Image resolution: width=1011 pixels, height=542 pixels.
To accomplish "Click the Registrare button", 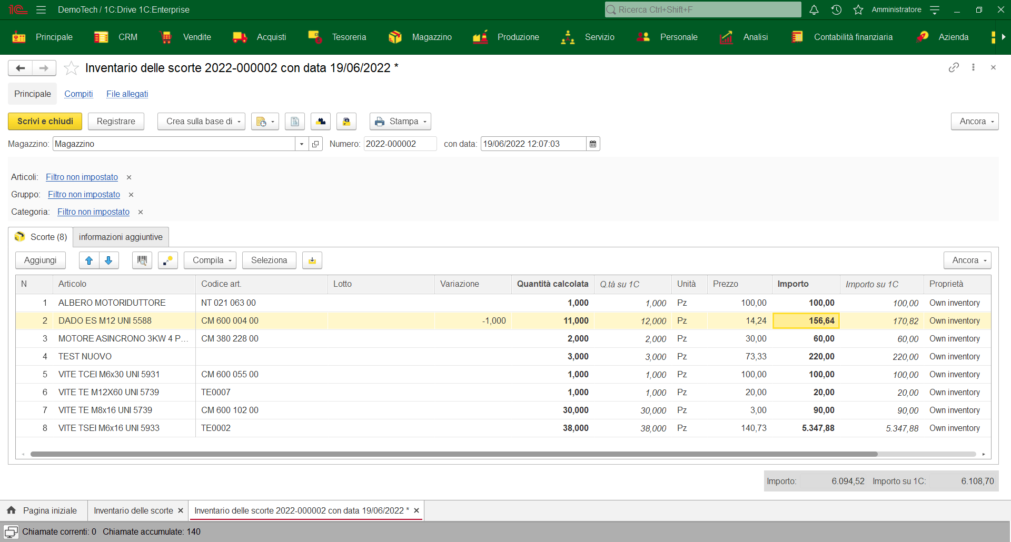I will point(116,122).
